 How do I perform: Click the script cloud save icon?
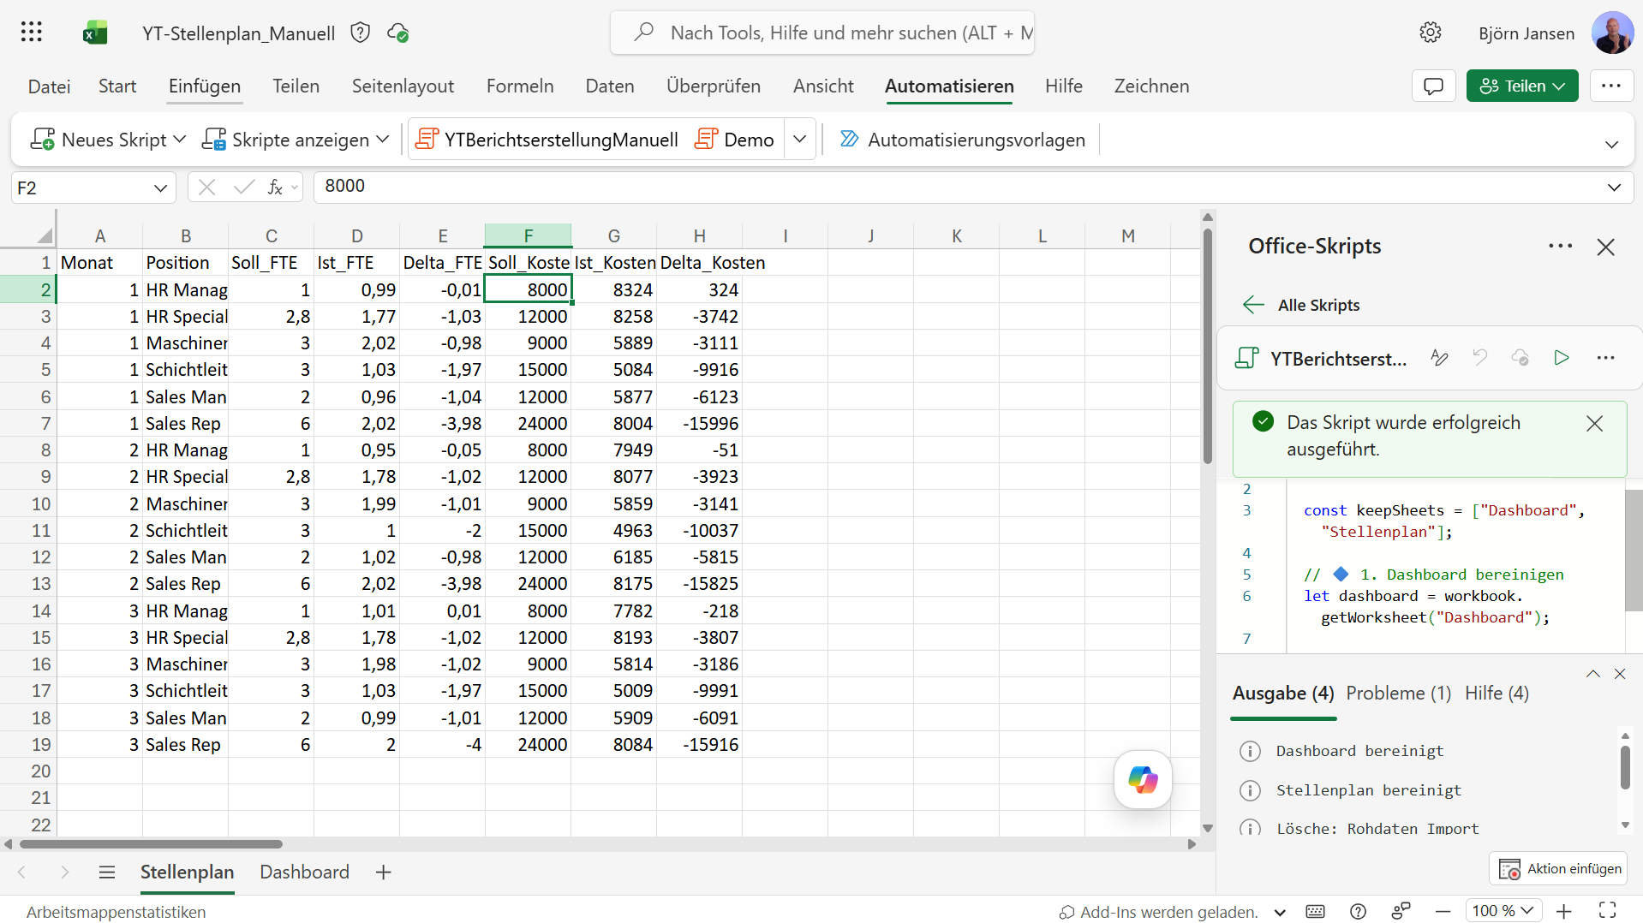[1521, 358]
